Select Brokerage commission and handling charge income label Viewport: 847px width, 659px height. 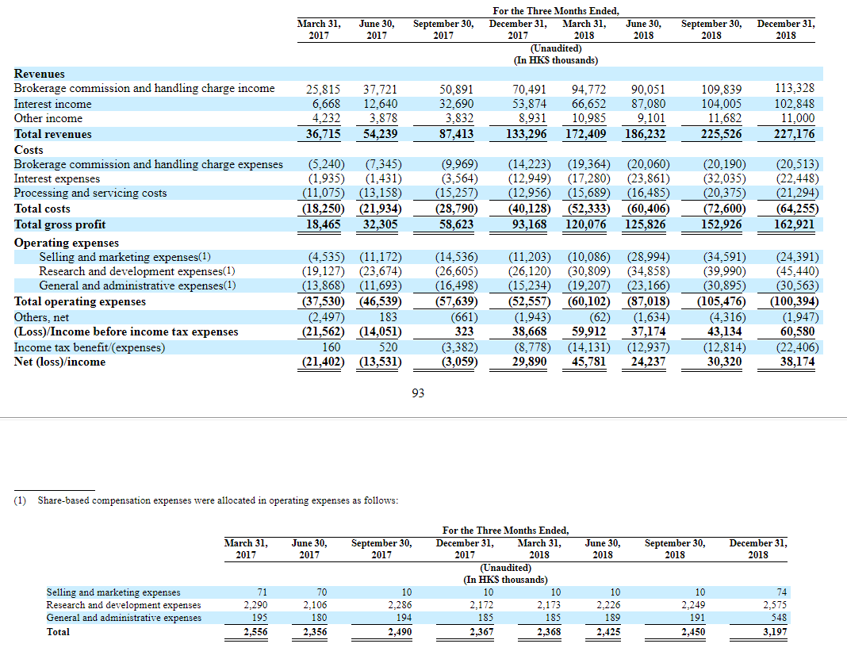144,88
